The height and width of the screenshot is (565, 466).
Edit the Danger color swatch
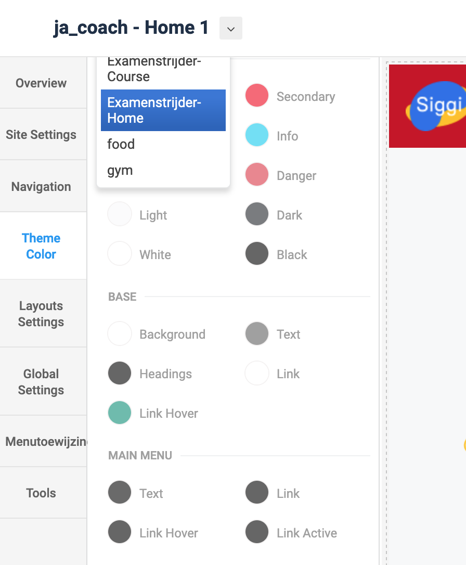[x=257, y=175]
